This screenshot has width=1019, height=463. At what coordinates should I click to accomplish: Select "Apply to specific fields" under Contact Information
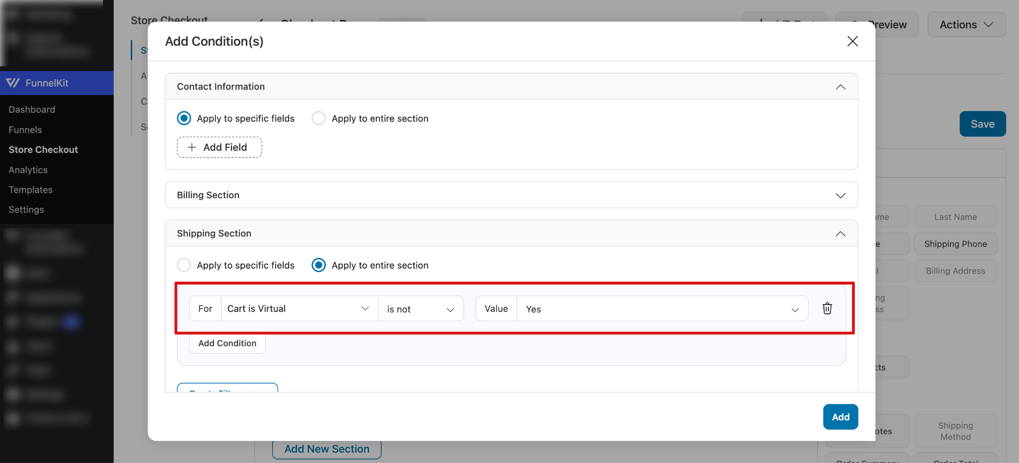tap(184, 118)
